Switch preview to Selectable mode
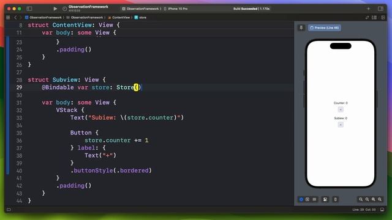Image resolution: width=392 pixels, height=220 pixels. coord(307,199)
